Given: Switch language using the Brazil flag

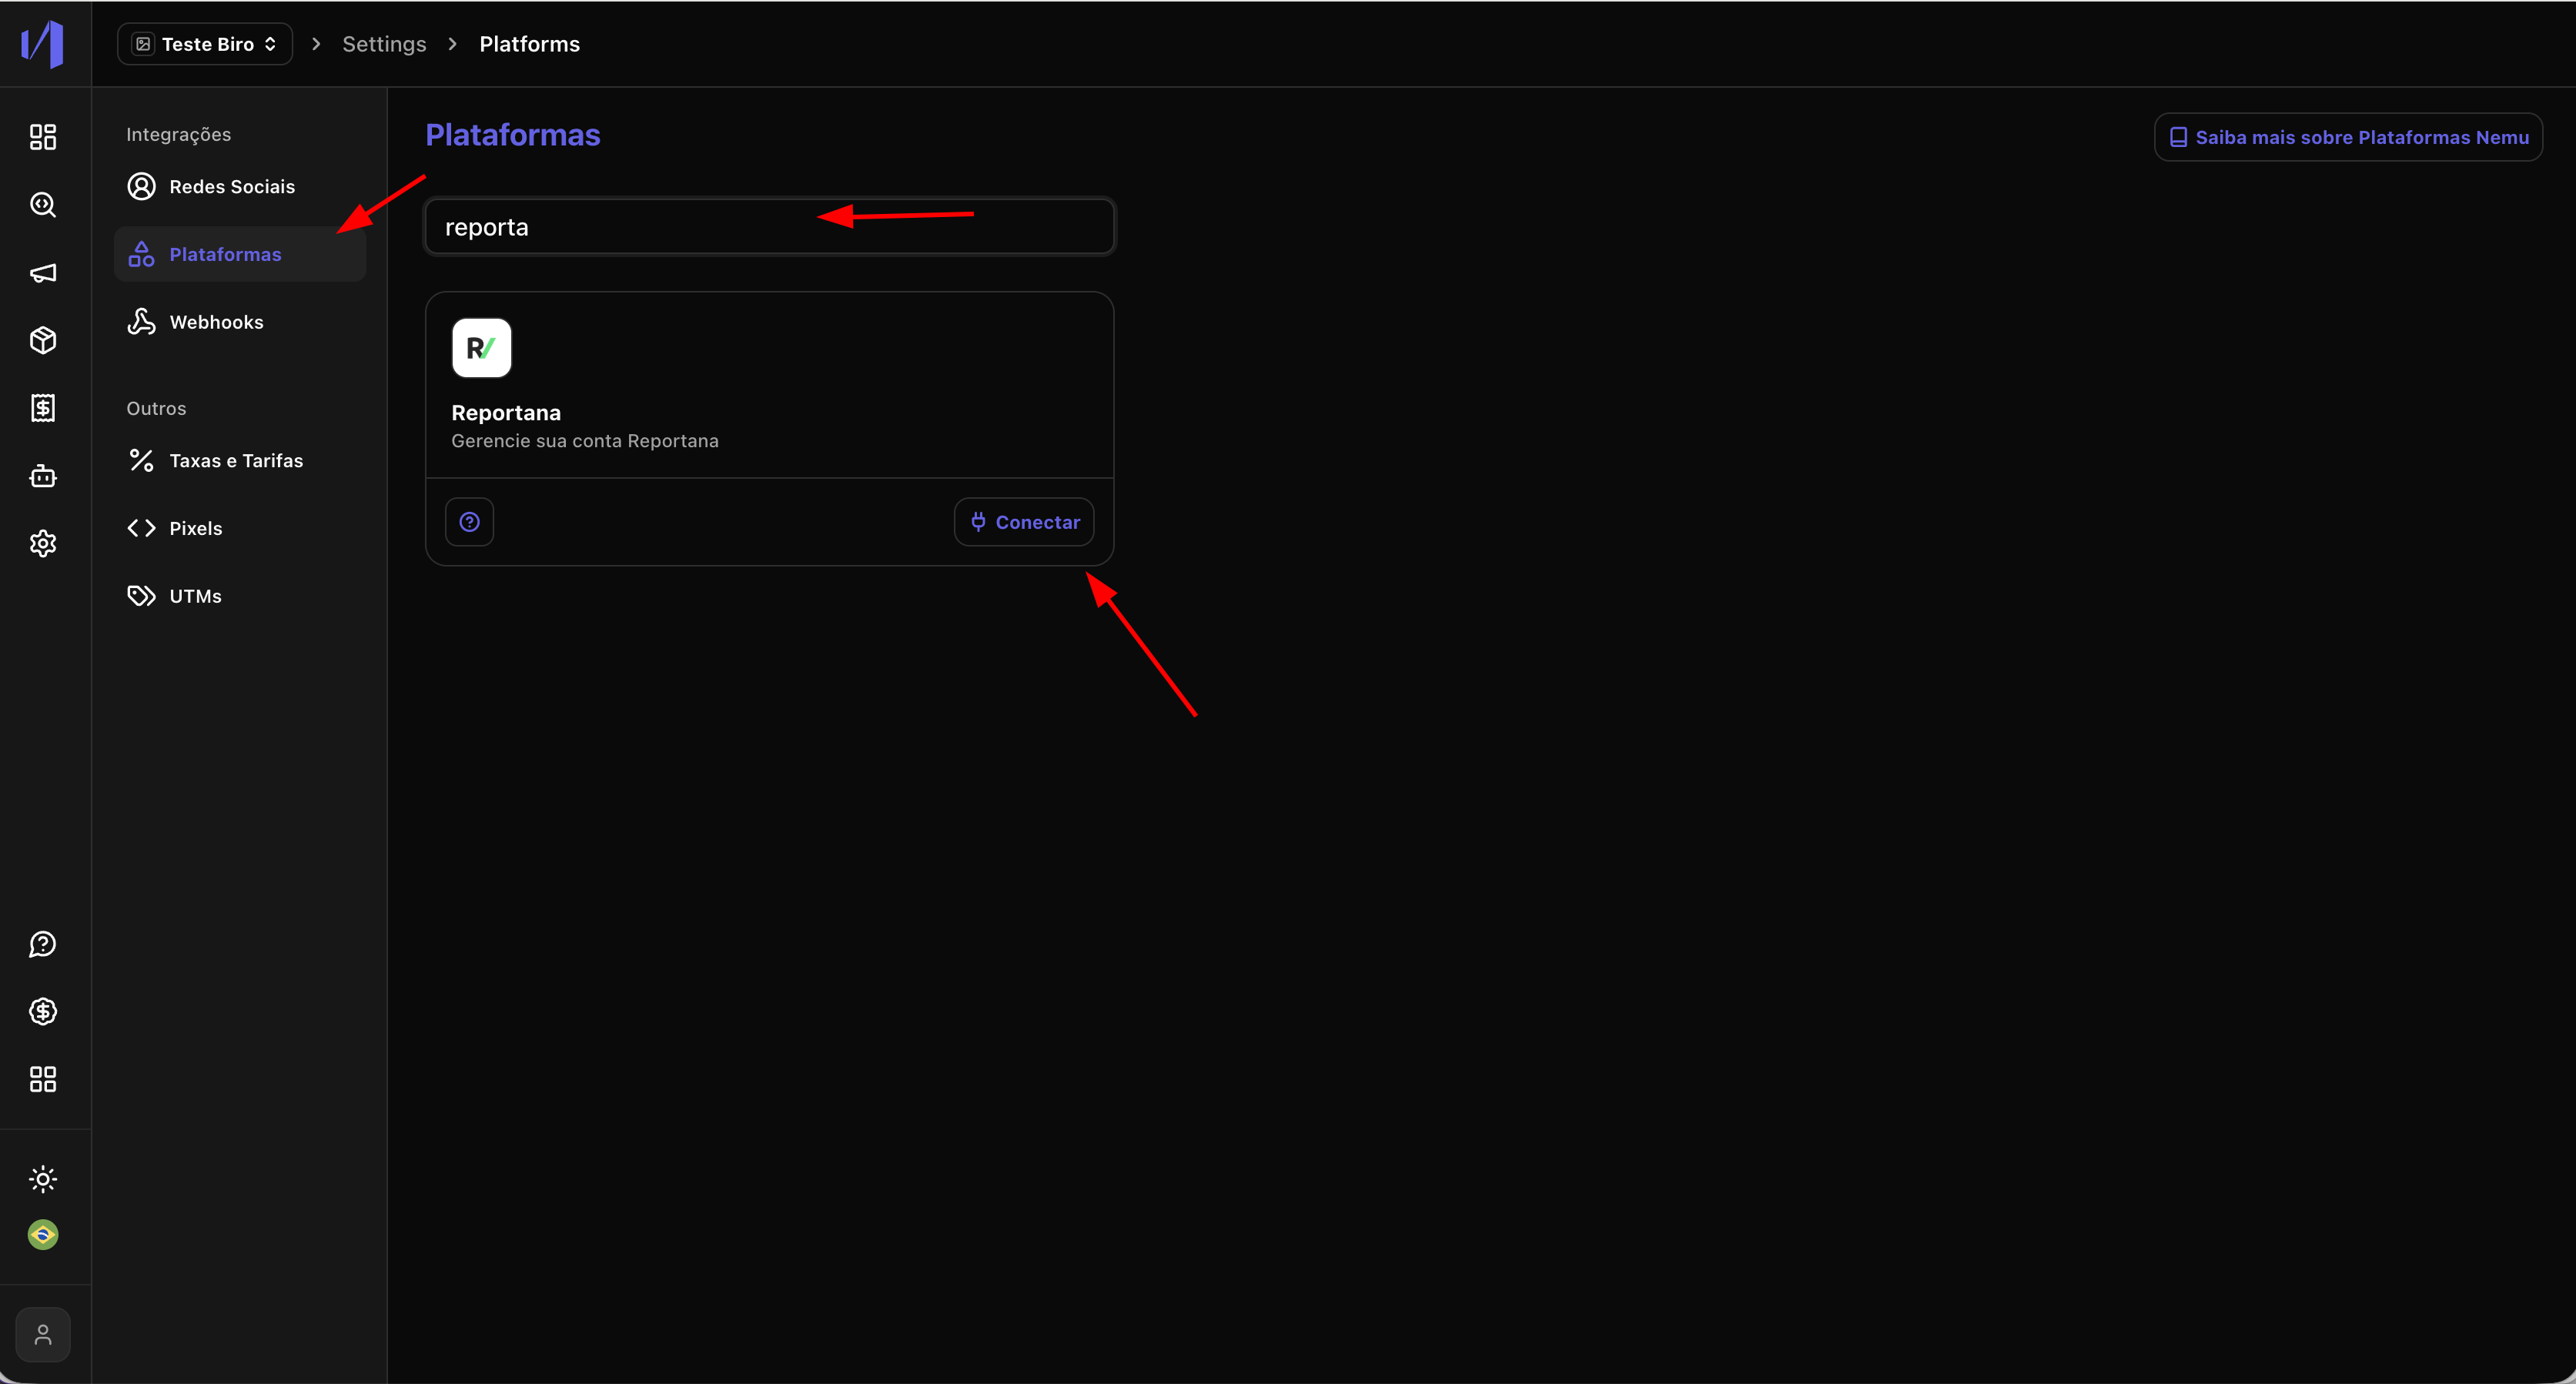Looking at the screenshot, I should click(43, 1235).
